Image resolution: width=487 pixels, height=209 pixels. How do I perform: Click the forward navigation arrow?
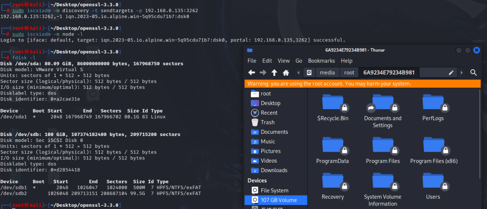click(x=263, y=73)
